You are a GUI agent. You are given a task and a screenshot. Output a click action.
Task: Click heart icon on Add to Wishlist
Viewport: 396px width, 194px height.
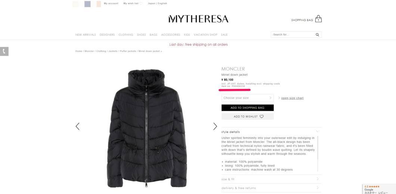click(x=262, y=117)
